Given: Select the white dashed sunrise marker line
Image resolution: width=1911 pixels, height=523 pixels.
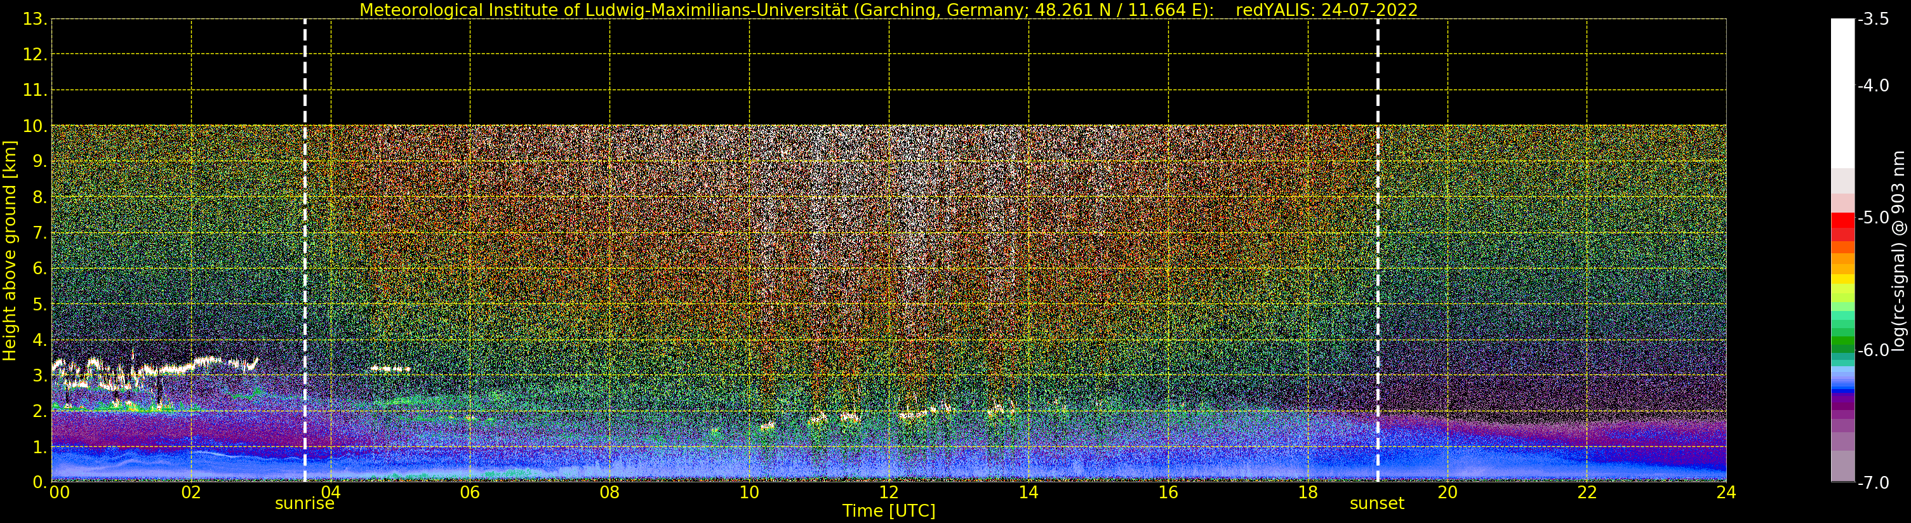Looking at the screenshot, I should 305,250.
